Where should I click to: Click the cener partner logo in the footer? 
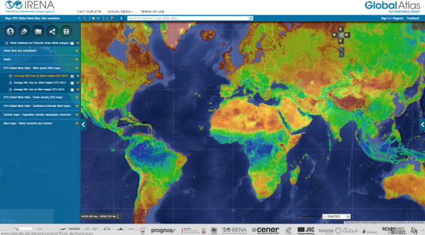pyautogui.click(x=266, y=230)
